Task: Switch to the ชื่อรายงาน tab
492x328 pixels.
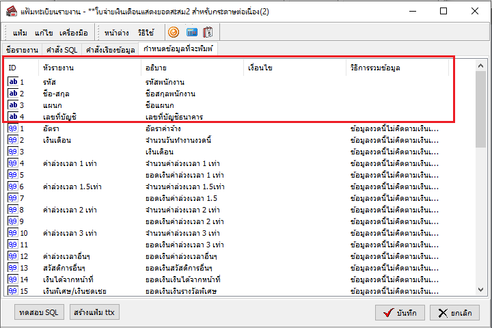Action: coord(22,50)
